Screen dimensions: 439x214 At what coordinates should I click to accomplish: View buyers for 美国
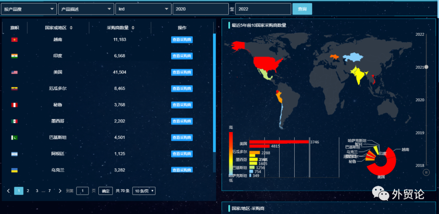point(182,72)
